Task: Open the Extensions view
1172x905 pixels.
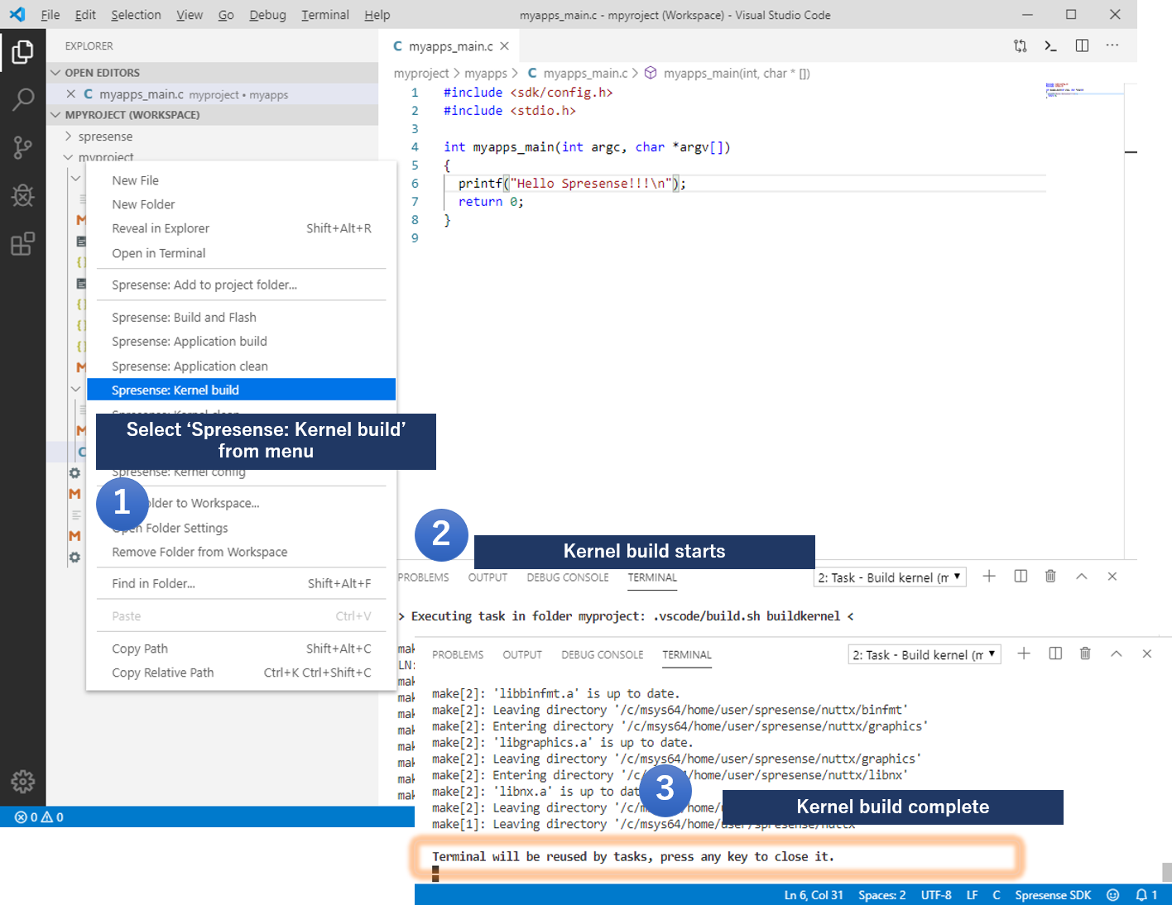Action: [x=22, y=244]
